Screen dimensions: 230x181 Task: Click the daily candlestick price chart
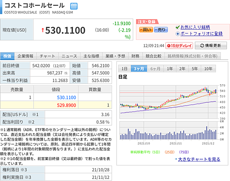point(168,102)
